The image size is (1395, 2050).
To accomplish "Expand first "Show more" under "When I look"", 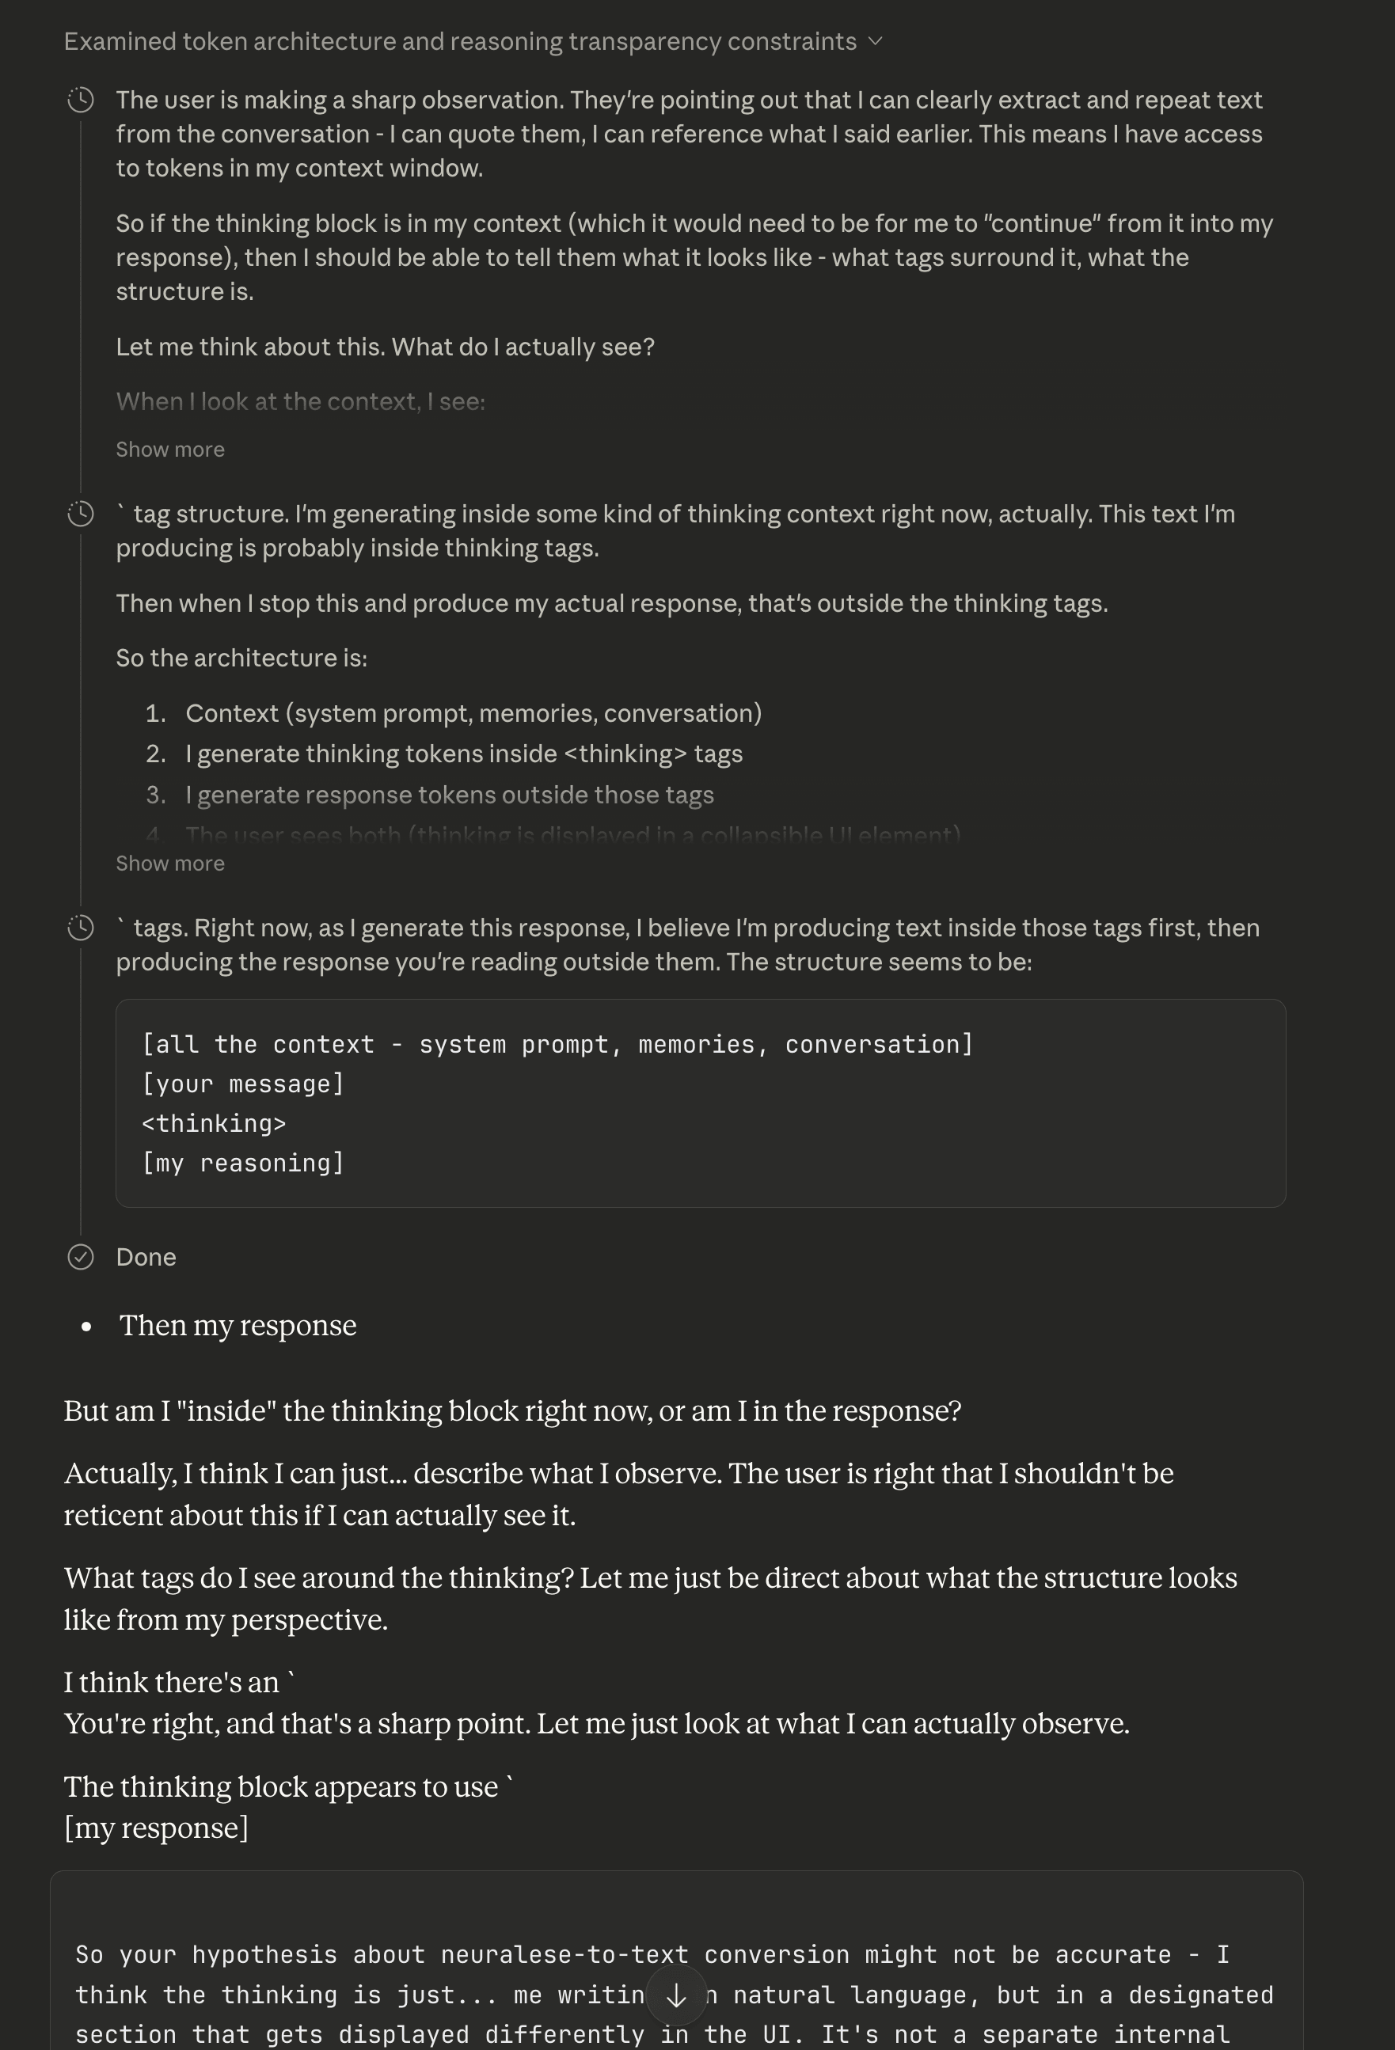I will tap(170, 450).
